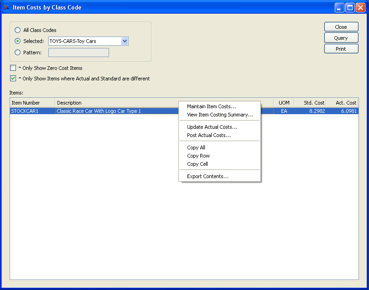Click the xTuple application icon in title bar
Image resolution: width=369 pixels, height=290 pixels.
(x=6, y=7)
